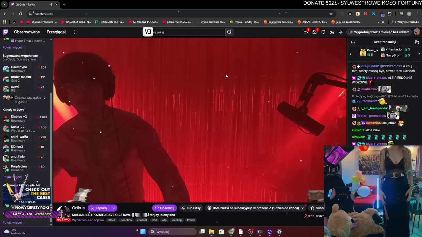Screen dimensions: 422x237
Task: Open the Twitch home logo
Action: coord(5,32)
